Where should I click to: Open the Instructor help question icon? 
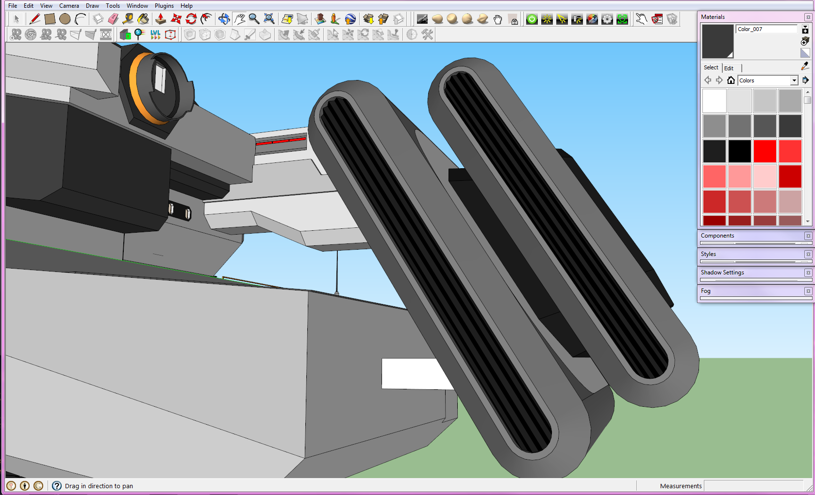(x=57, y=486)
